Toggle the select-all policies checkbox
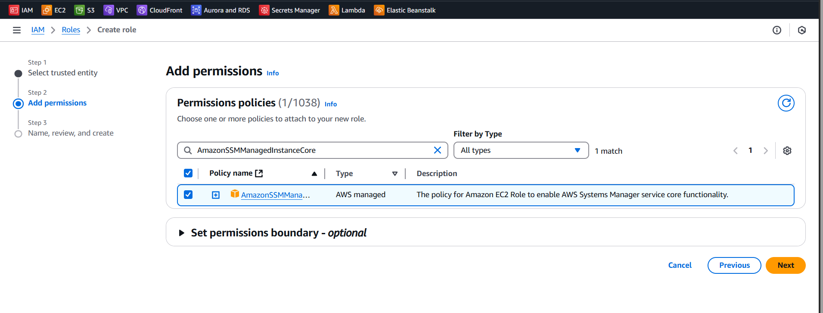The height and width of the screenshot is (313, 823). click(188, 173)
